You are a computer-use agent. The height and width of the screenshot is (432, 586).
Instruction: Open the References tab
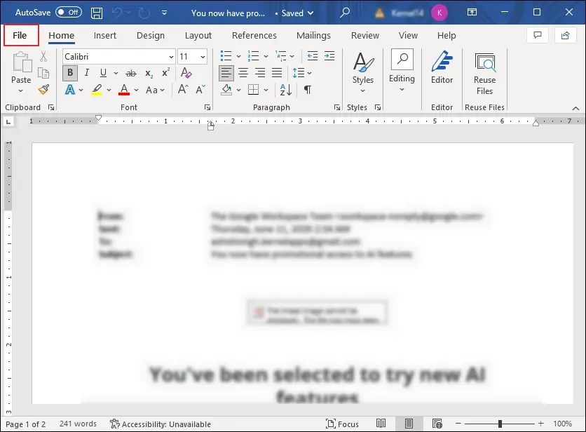(x=254, y=36)
